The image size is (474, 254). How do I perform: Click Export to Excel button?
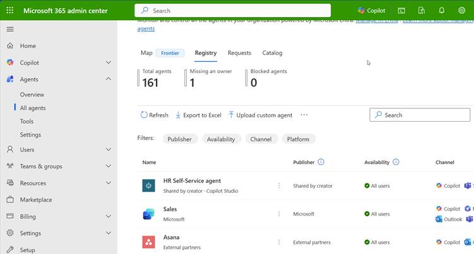coord(198,115)
